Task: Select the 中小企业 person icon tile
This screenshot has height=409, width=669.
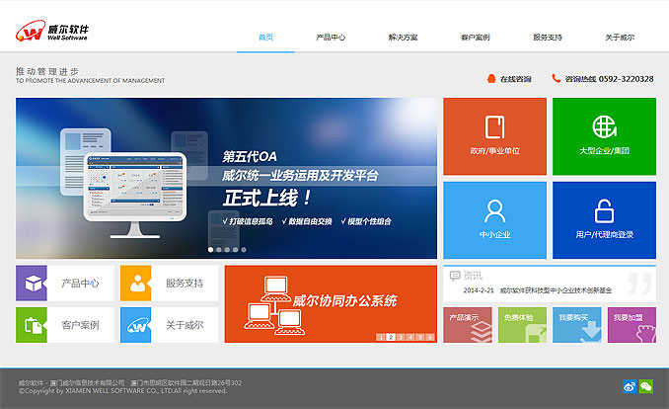Action: [494, 218]
